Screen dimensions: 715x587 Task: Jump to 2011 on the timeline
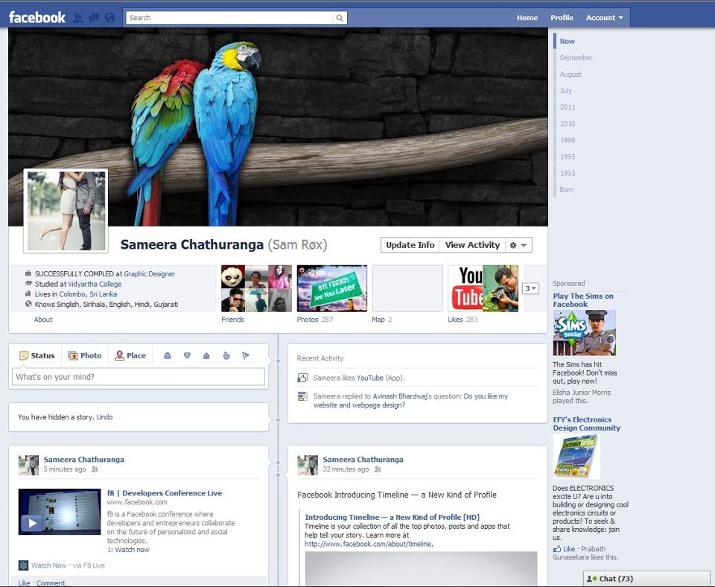click(x=568, y=107)
